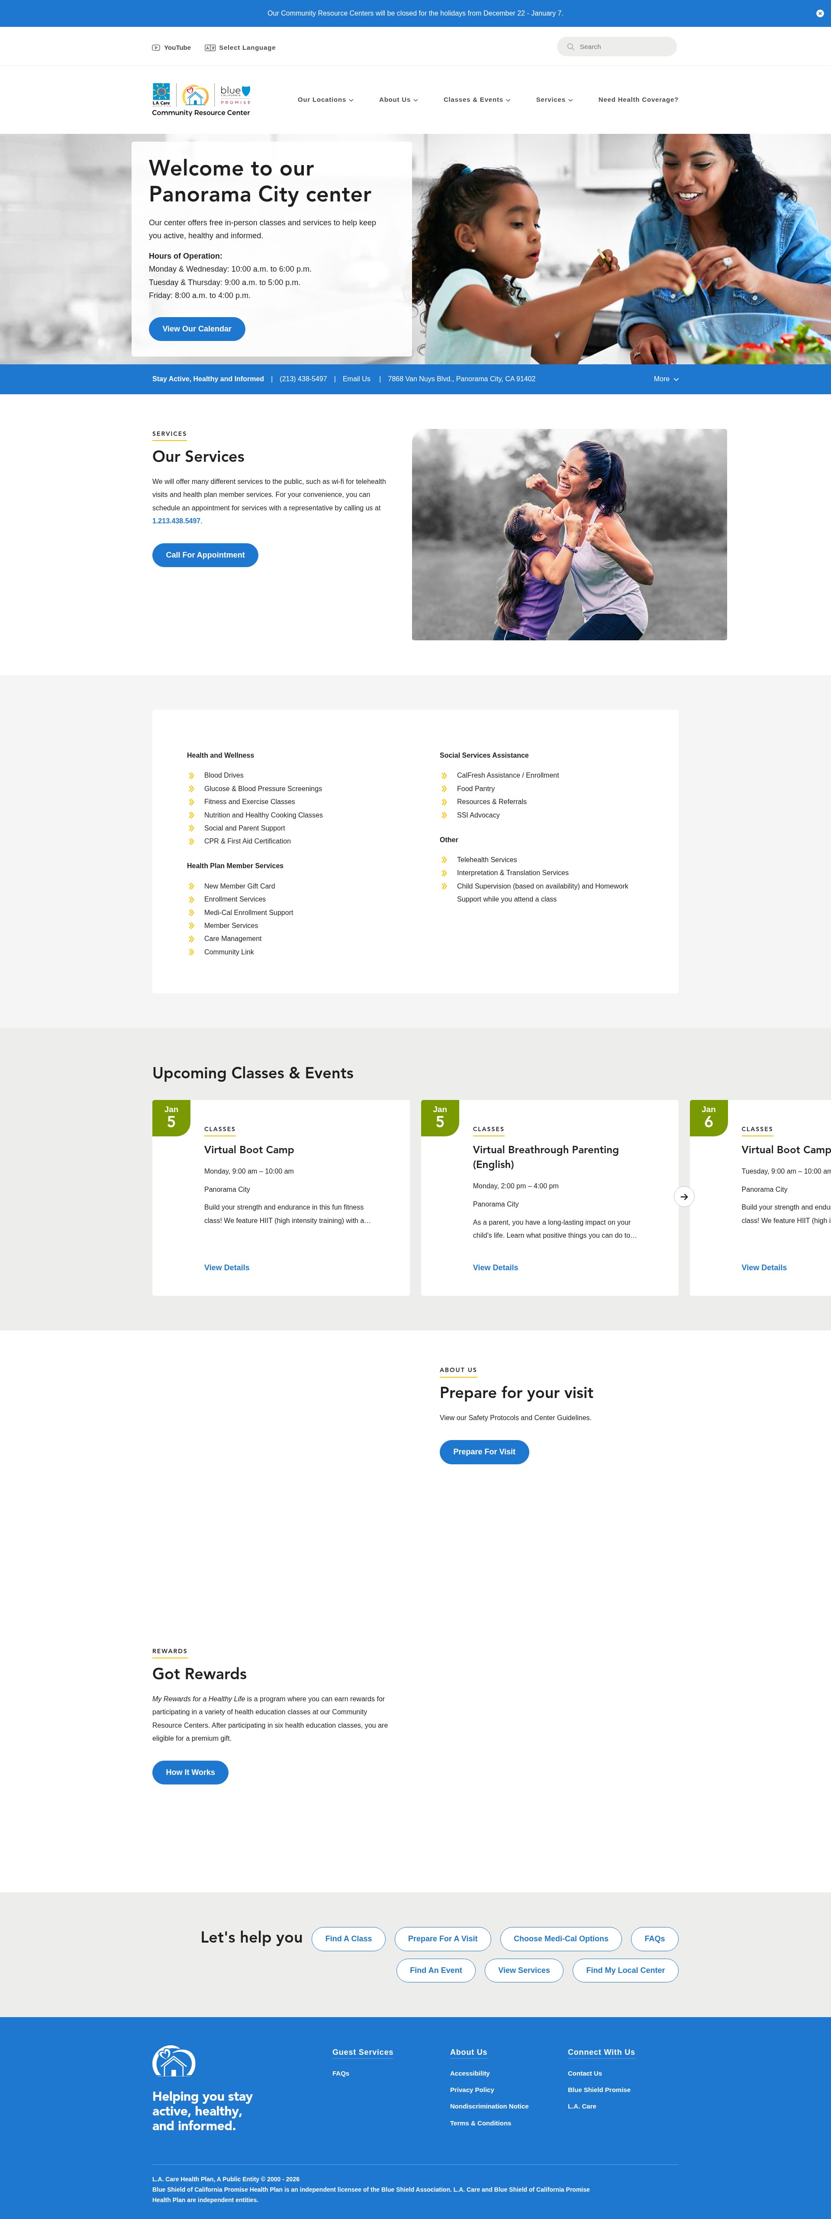Screen dimensions: 831x2219
Task: Click the Food Pantry list item
Action: tap(476, 789)
